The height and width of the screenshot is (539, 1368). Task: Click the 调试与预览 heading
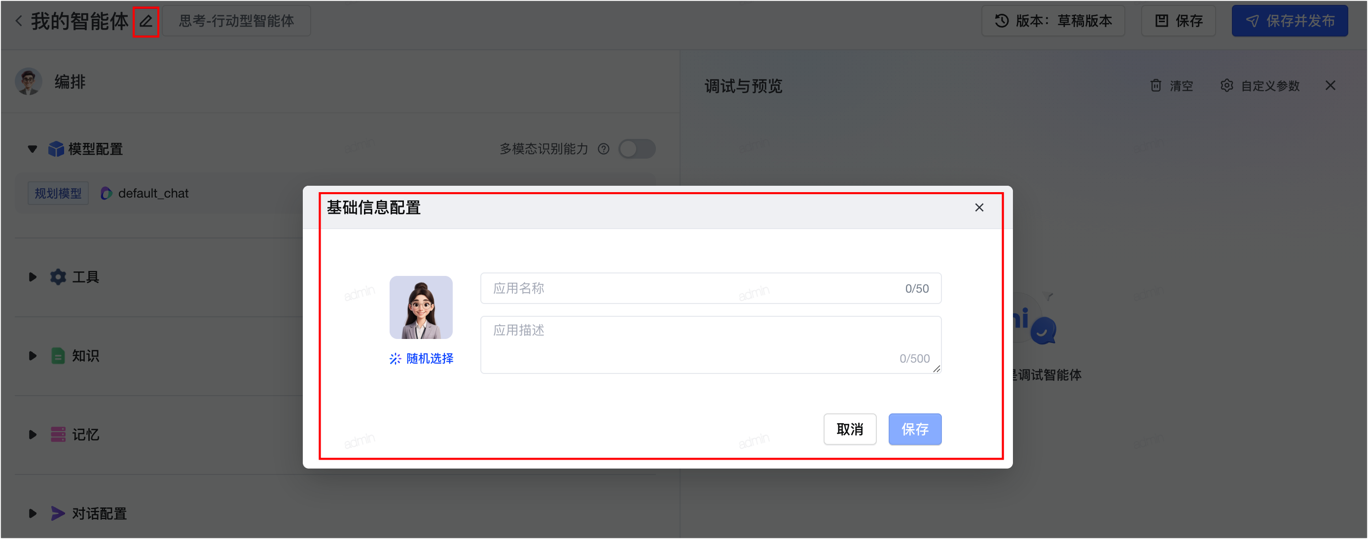tap(744, 86)
